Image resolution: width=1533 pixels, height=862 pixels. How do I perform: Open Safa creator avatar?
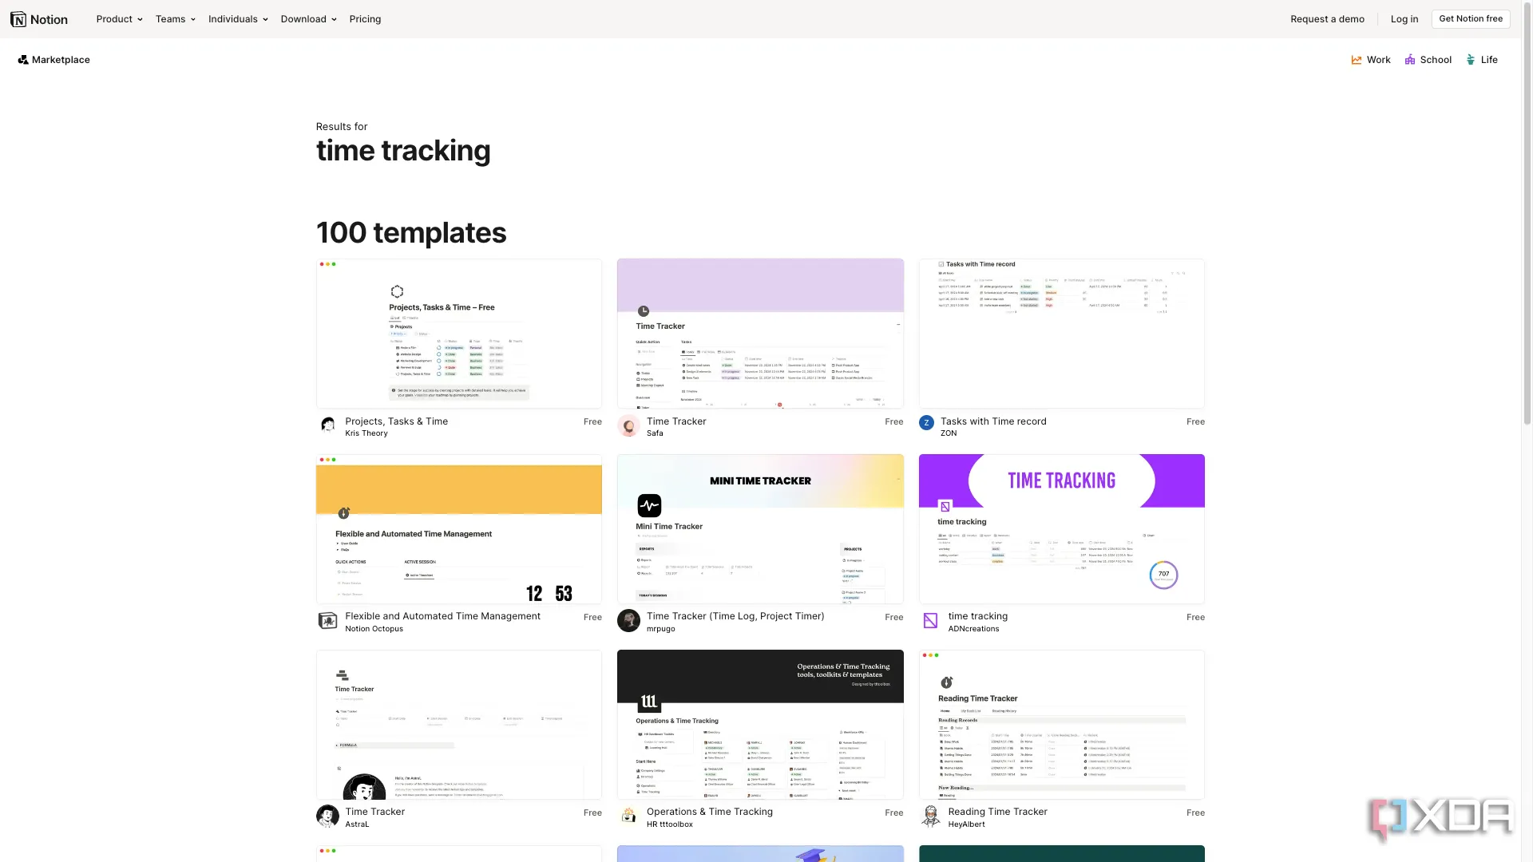(629, 426)
